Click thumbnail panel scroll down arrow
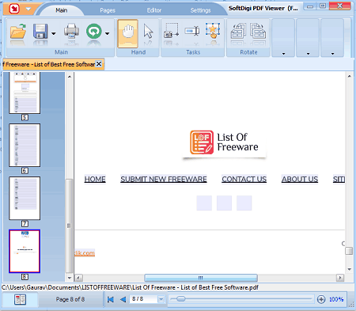The image size is (356, 311). pos(70,278)
